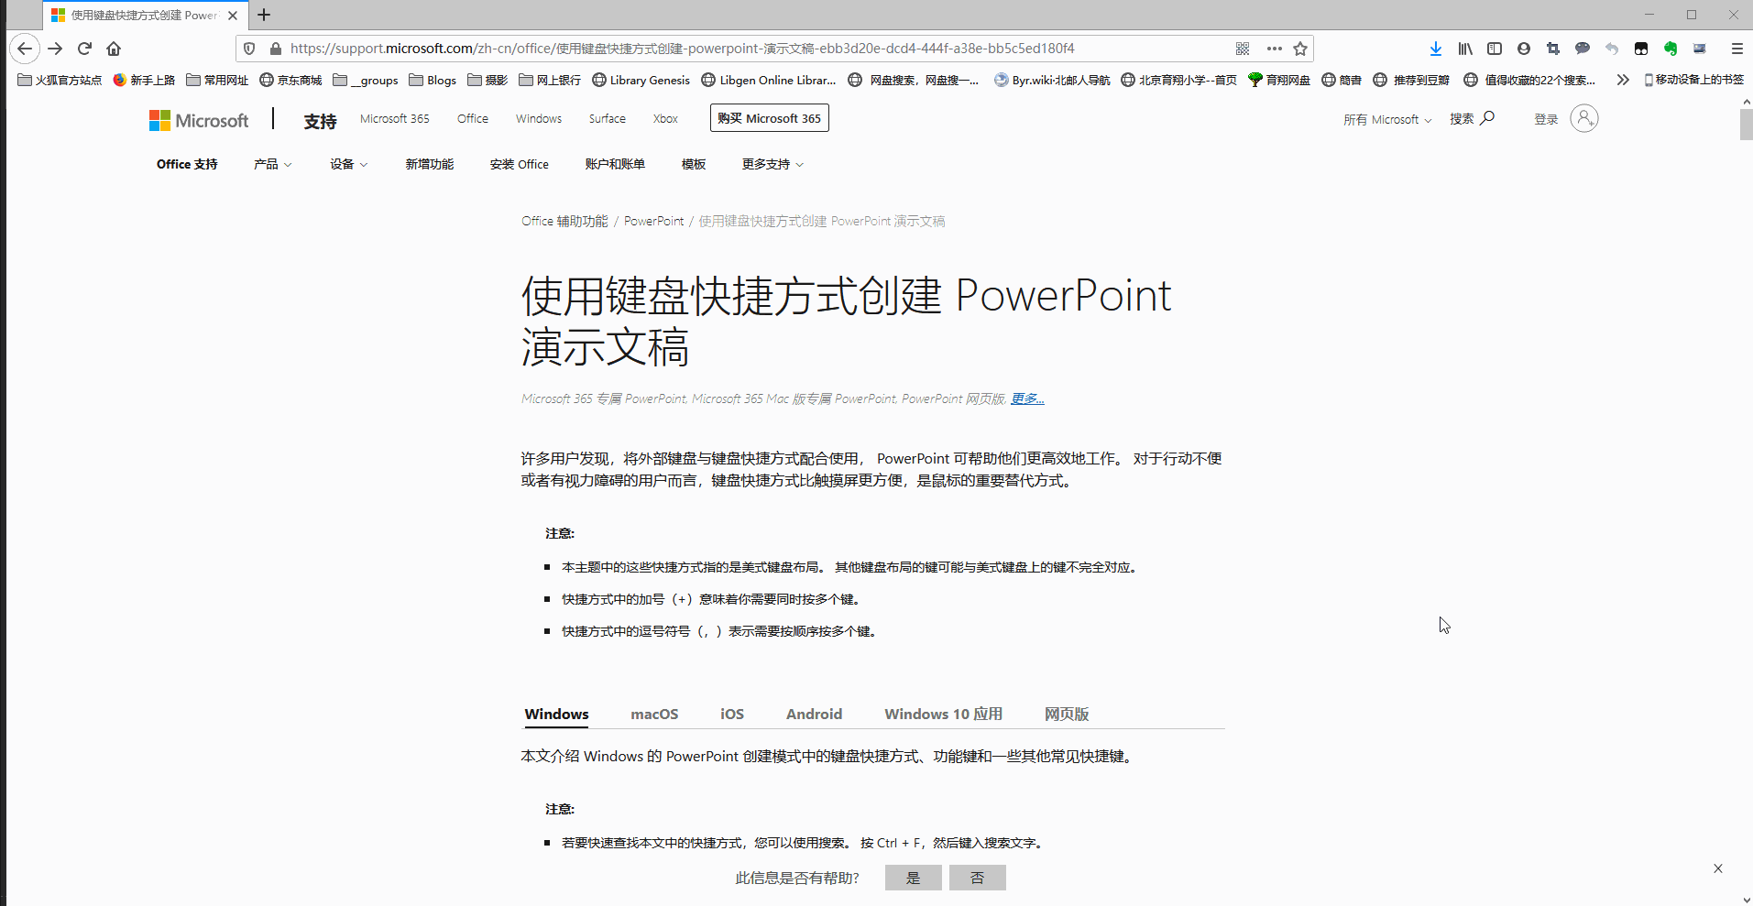Toggle the sidebar view icon
Screen dimensions: 1753x906
click(x=1495, y=49)
